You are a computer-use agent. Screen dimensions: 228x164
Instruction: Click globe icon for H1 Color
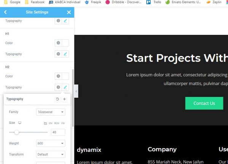click(x=58, y=43)
